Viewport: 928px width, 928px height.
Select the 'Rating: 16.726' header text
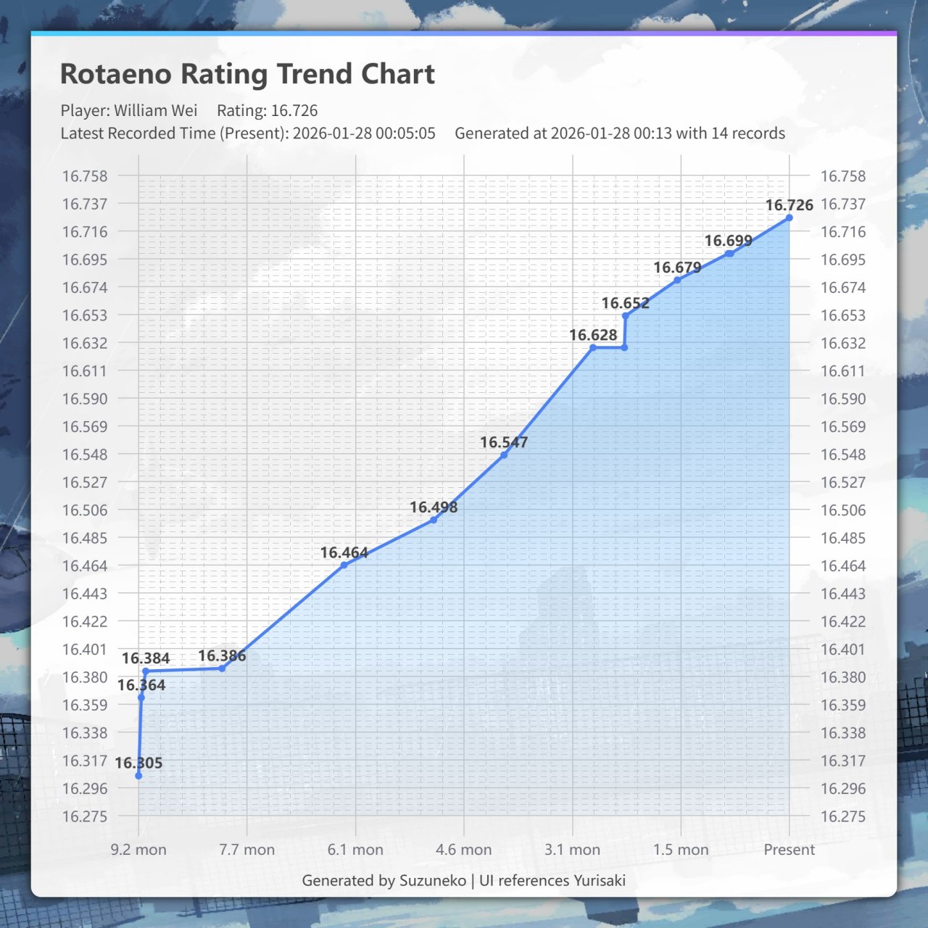tap(267, 111)
